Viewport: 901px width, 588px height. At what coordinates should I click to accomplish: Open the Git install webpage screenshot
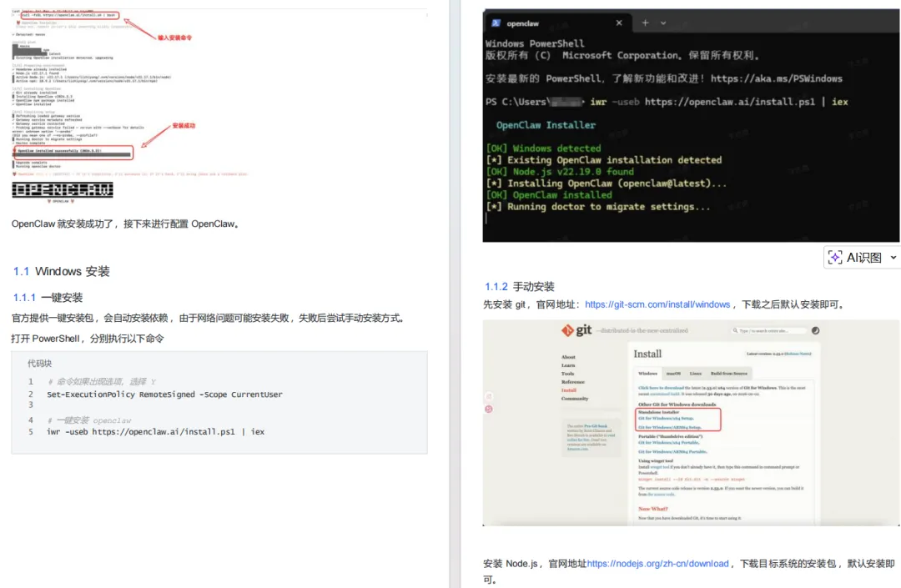coord(691,423)
